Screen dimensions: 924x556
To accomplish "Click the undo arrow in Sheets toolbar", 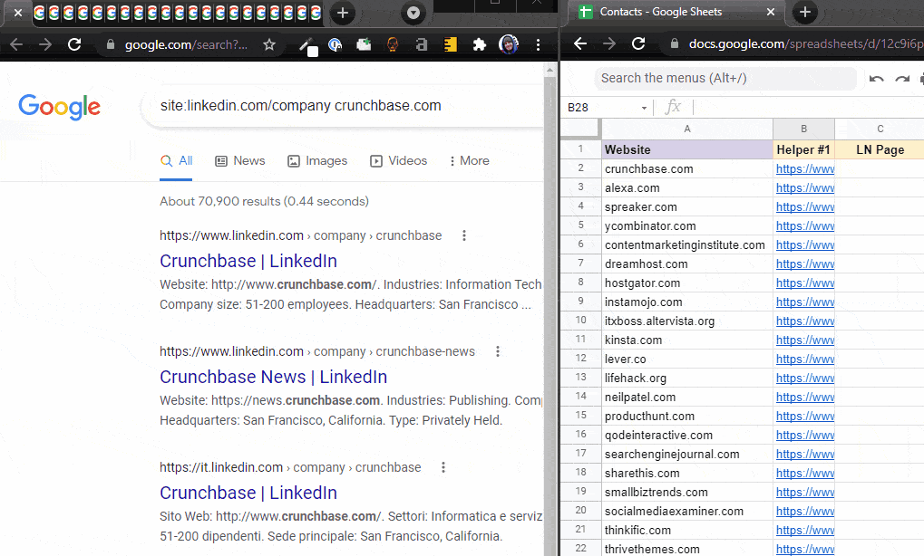I will pos(876,79).
